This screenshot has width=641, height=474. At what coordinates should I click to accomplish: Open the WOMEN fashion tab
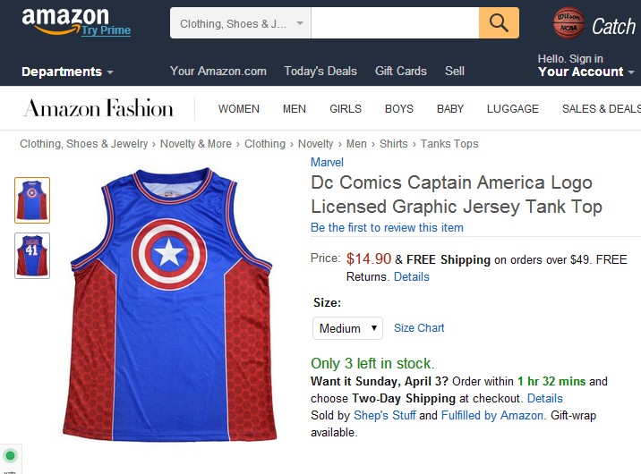click(x=239, y=109)
